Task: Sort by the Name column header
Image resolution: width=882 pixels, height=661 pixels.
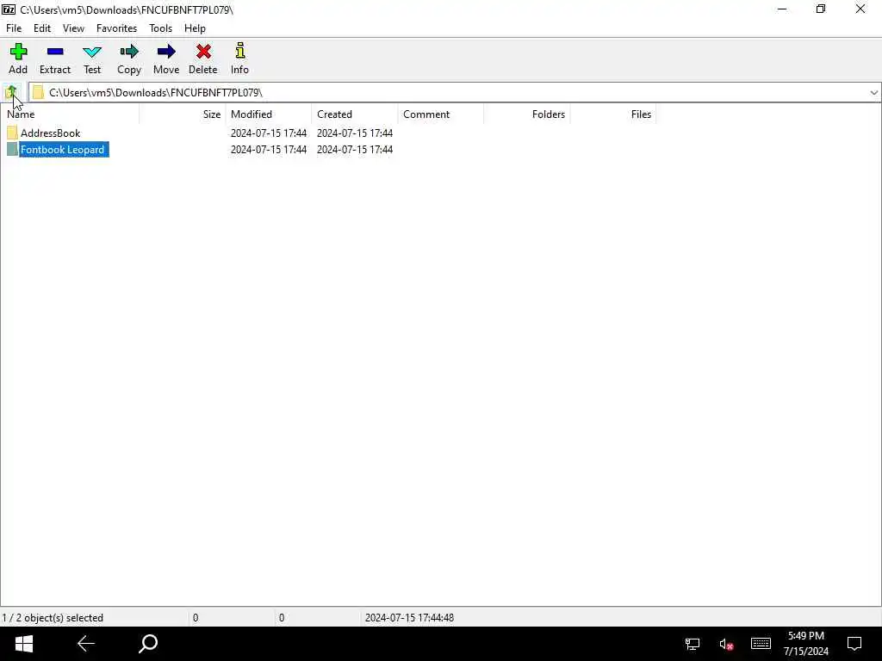Action: [x=71, y=114]
